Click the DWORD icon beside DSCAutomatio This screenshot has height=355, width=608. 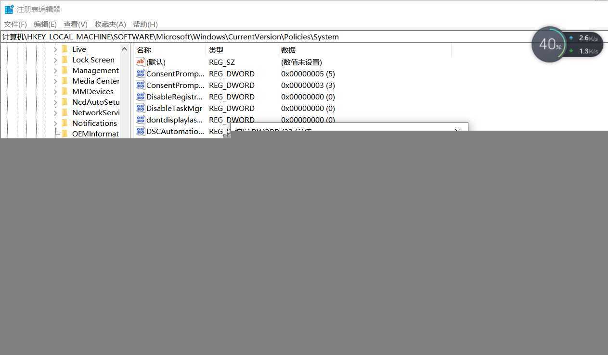click(x=141, y=131)
